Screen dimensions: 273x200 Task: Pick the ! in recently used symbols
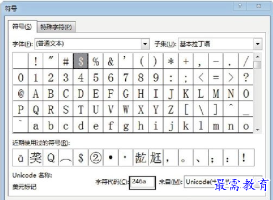[x=246, y=158]
